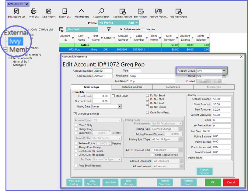Click the Add New Group icon

pos(178,11)
